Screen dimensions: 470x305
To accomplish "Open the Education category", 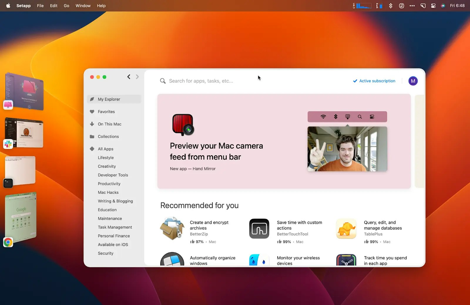I will point(107,210).
